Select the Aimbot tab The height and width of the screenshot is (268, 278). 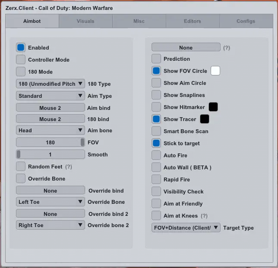click(x=32, y=21)
